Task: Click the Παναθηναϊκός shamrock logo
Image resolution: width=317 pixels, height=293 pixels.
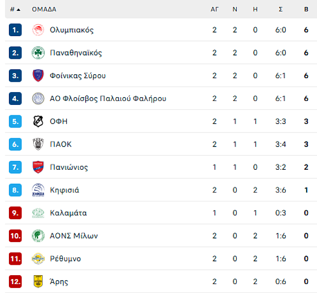Action: tap(38, 53)
